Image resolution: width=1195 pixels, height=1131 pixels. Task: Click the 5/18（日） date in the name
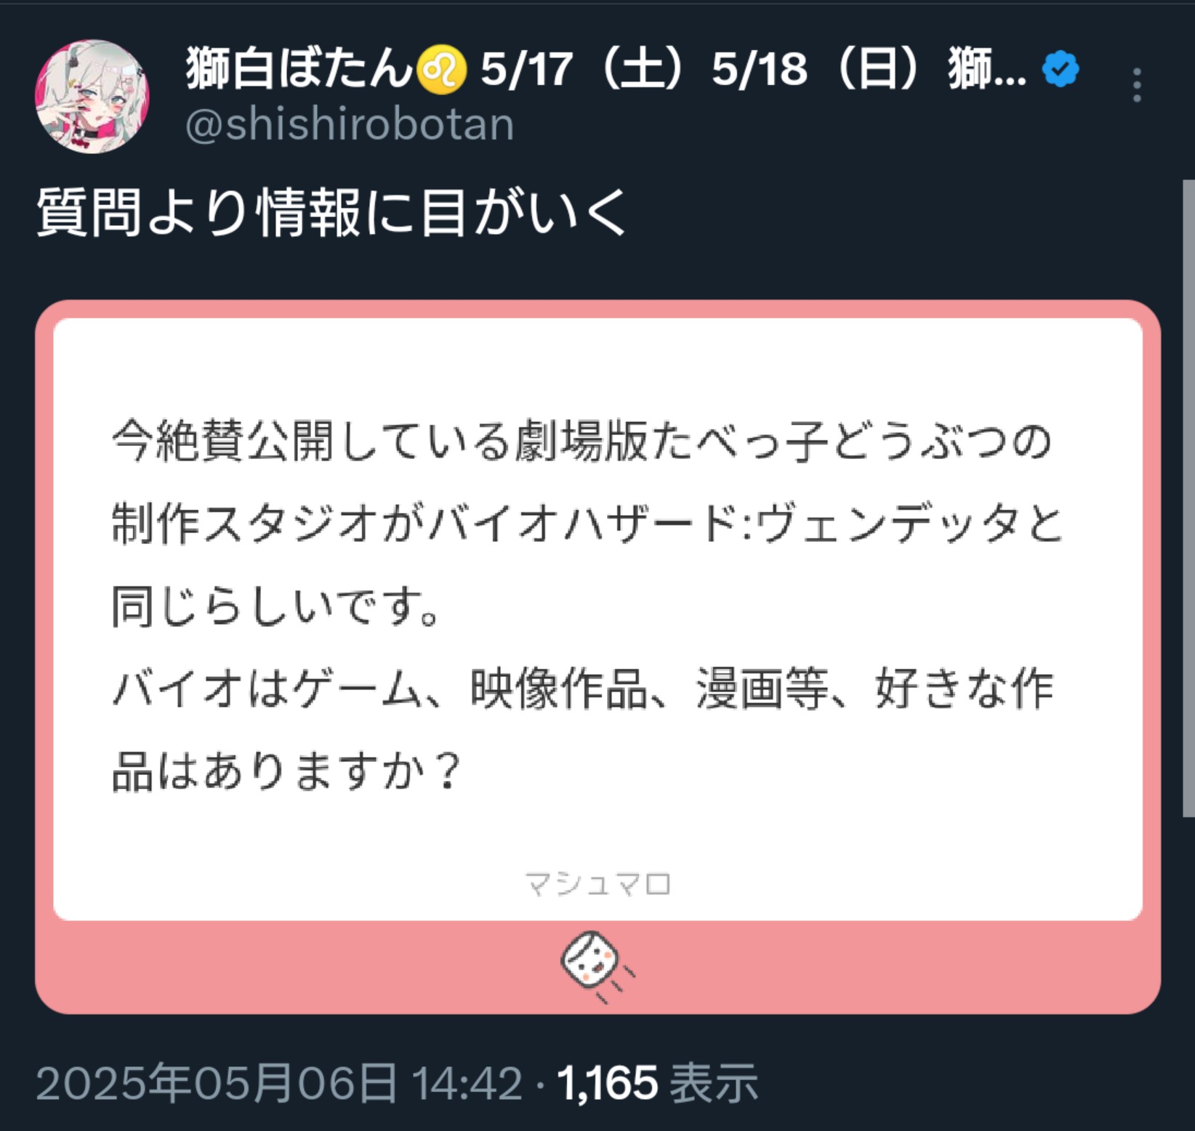(823, 69)
